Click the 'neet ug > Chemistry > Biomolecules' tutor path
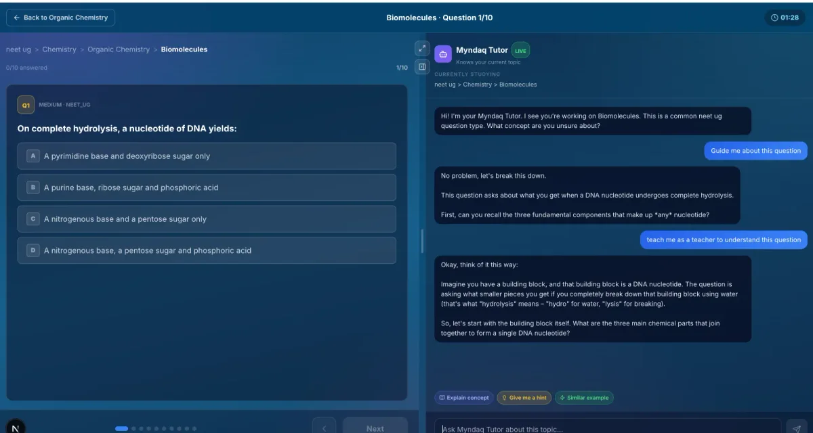This screenshot has width=813, height=433. 486,85
